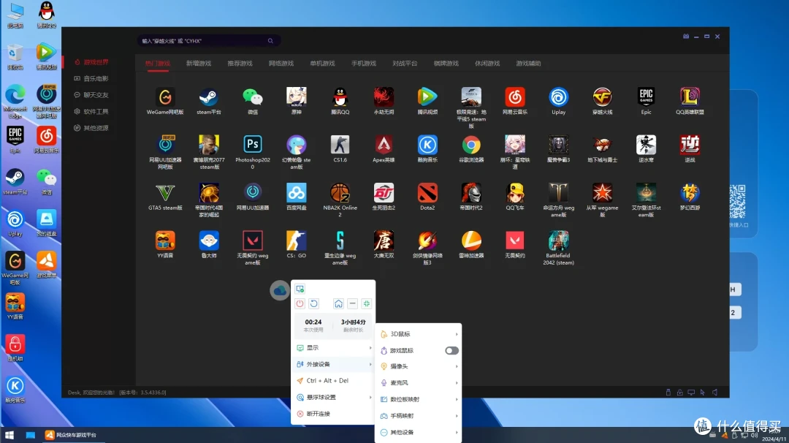Screen dimensions: 789x443
Task: Switch to the 单机游戏 tab
Action: pyautogui.click(x=323, y=64)
